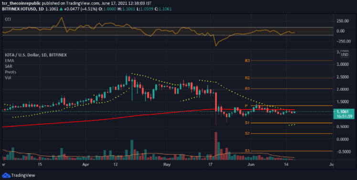This screenshot has width=357, height=180.
Task: Click the Jun date on time axis
Action: [x=250, y=164]
